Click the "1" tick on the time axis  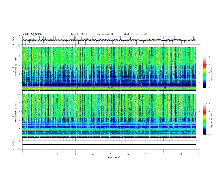(x=40, y=154)
